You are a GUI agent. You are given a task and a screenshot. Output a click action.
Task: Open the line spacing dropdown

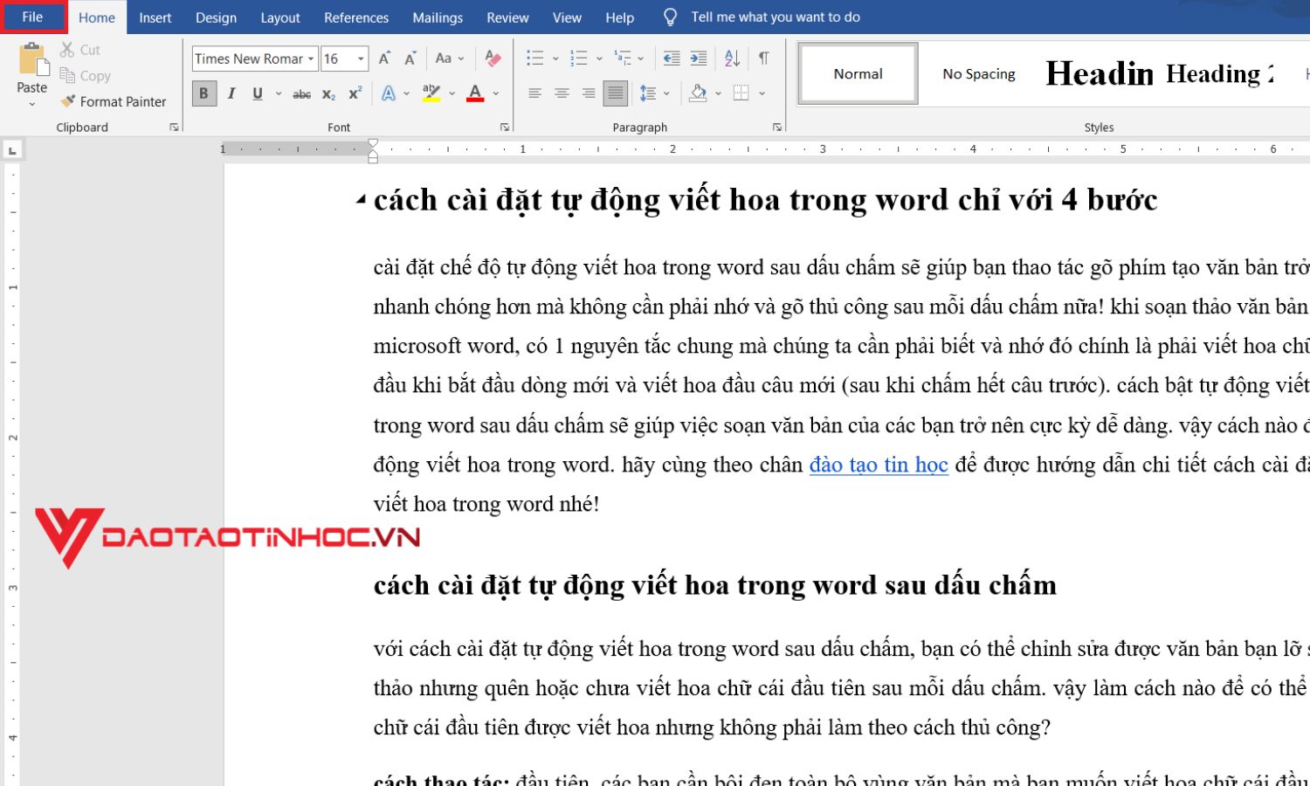coord(667,93)
